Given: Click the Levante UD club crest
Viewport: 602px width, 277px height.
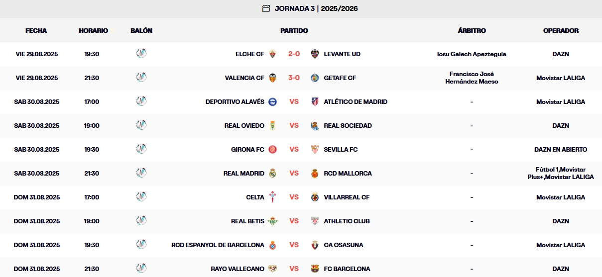Looking at the screenshot, I should (x=315, y=54).
